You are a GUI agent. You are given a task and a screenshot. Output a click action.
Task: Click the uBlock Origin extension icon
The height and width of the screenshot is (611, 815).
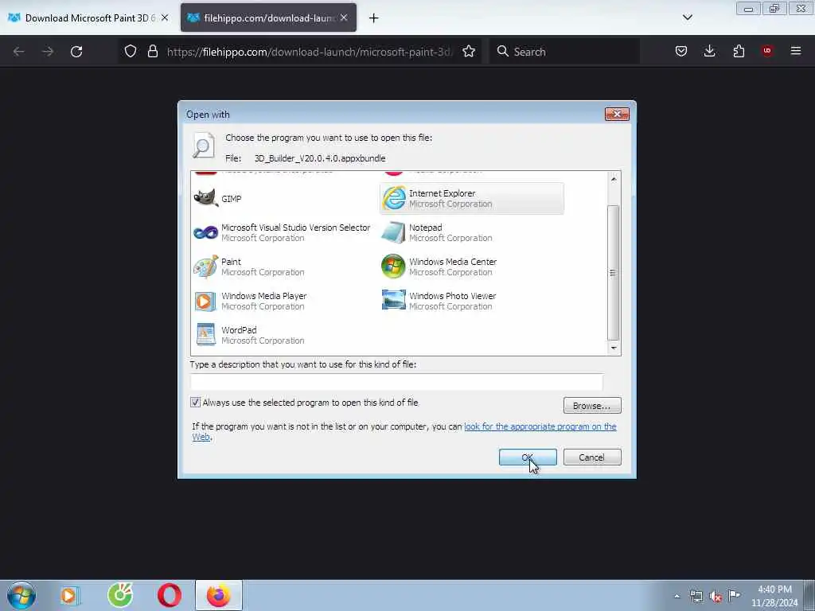(767, 51)
